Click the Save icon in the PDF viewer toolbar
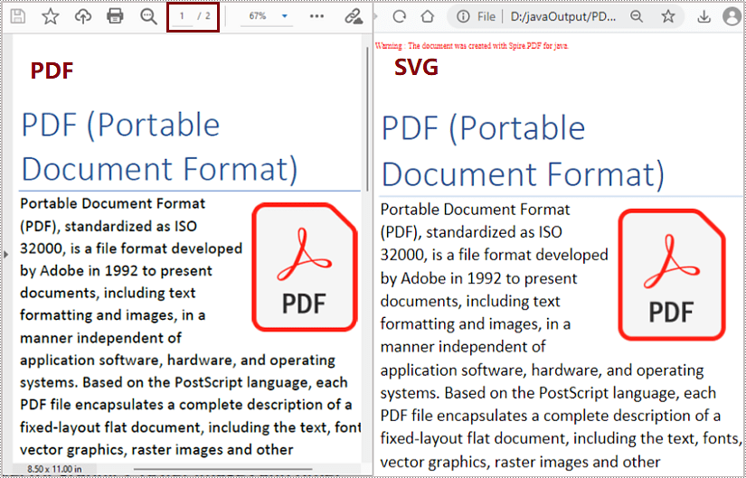 pos(17,16)
